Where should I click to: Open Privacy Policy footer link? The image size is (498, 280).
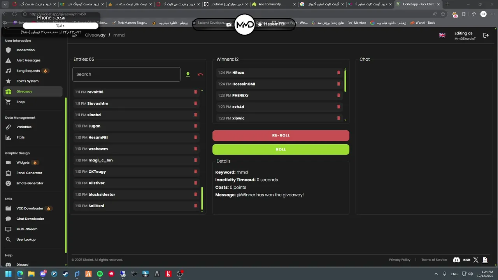click(x=400, y=260)
